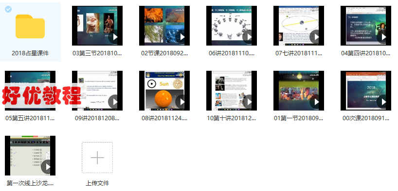Select the 10第十讲201812 file name
The image size is (398, 191).
coord(232,118)
